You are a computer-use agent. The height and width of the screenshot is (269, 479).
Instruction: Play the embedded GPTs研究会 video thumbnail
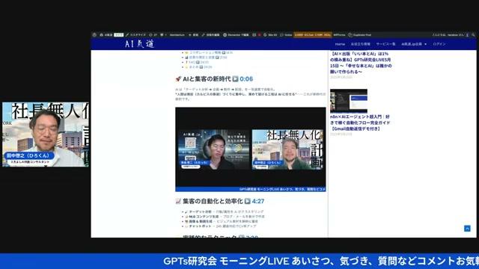[x=251, y=149]
